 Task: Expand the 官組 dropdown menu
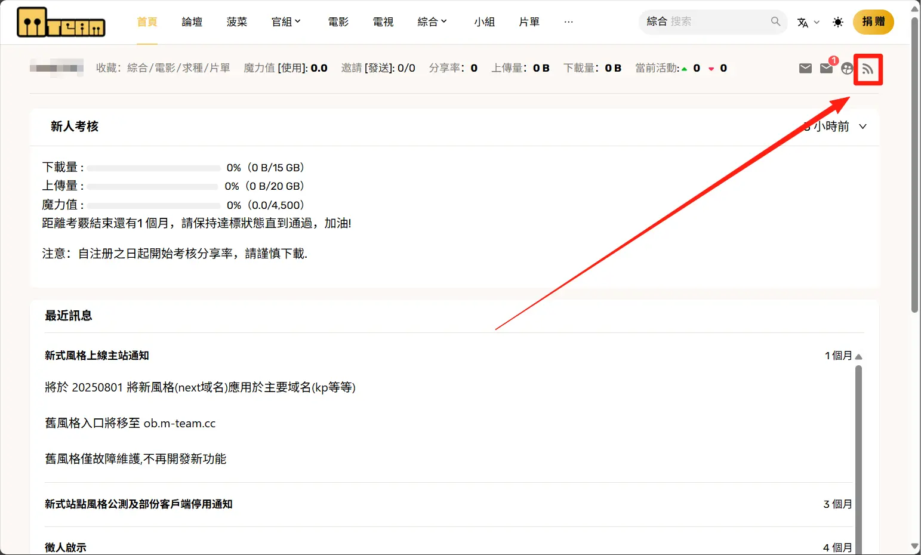click(286, 22)
